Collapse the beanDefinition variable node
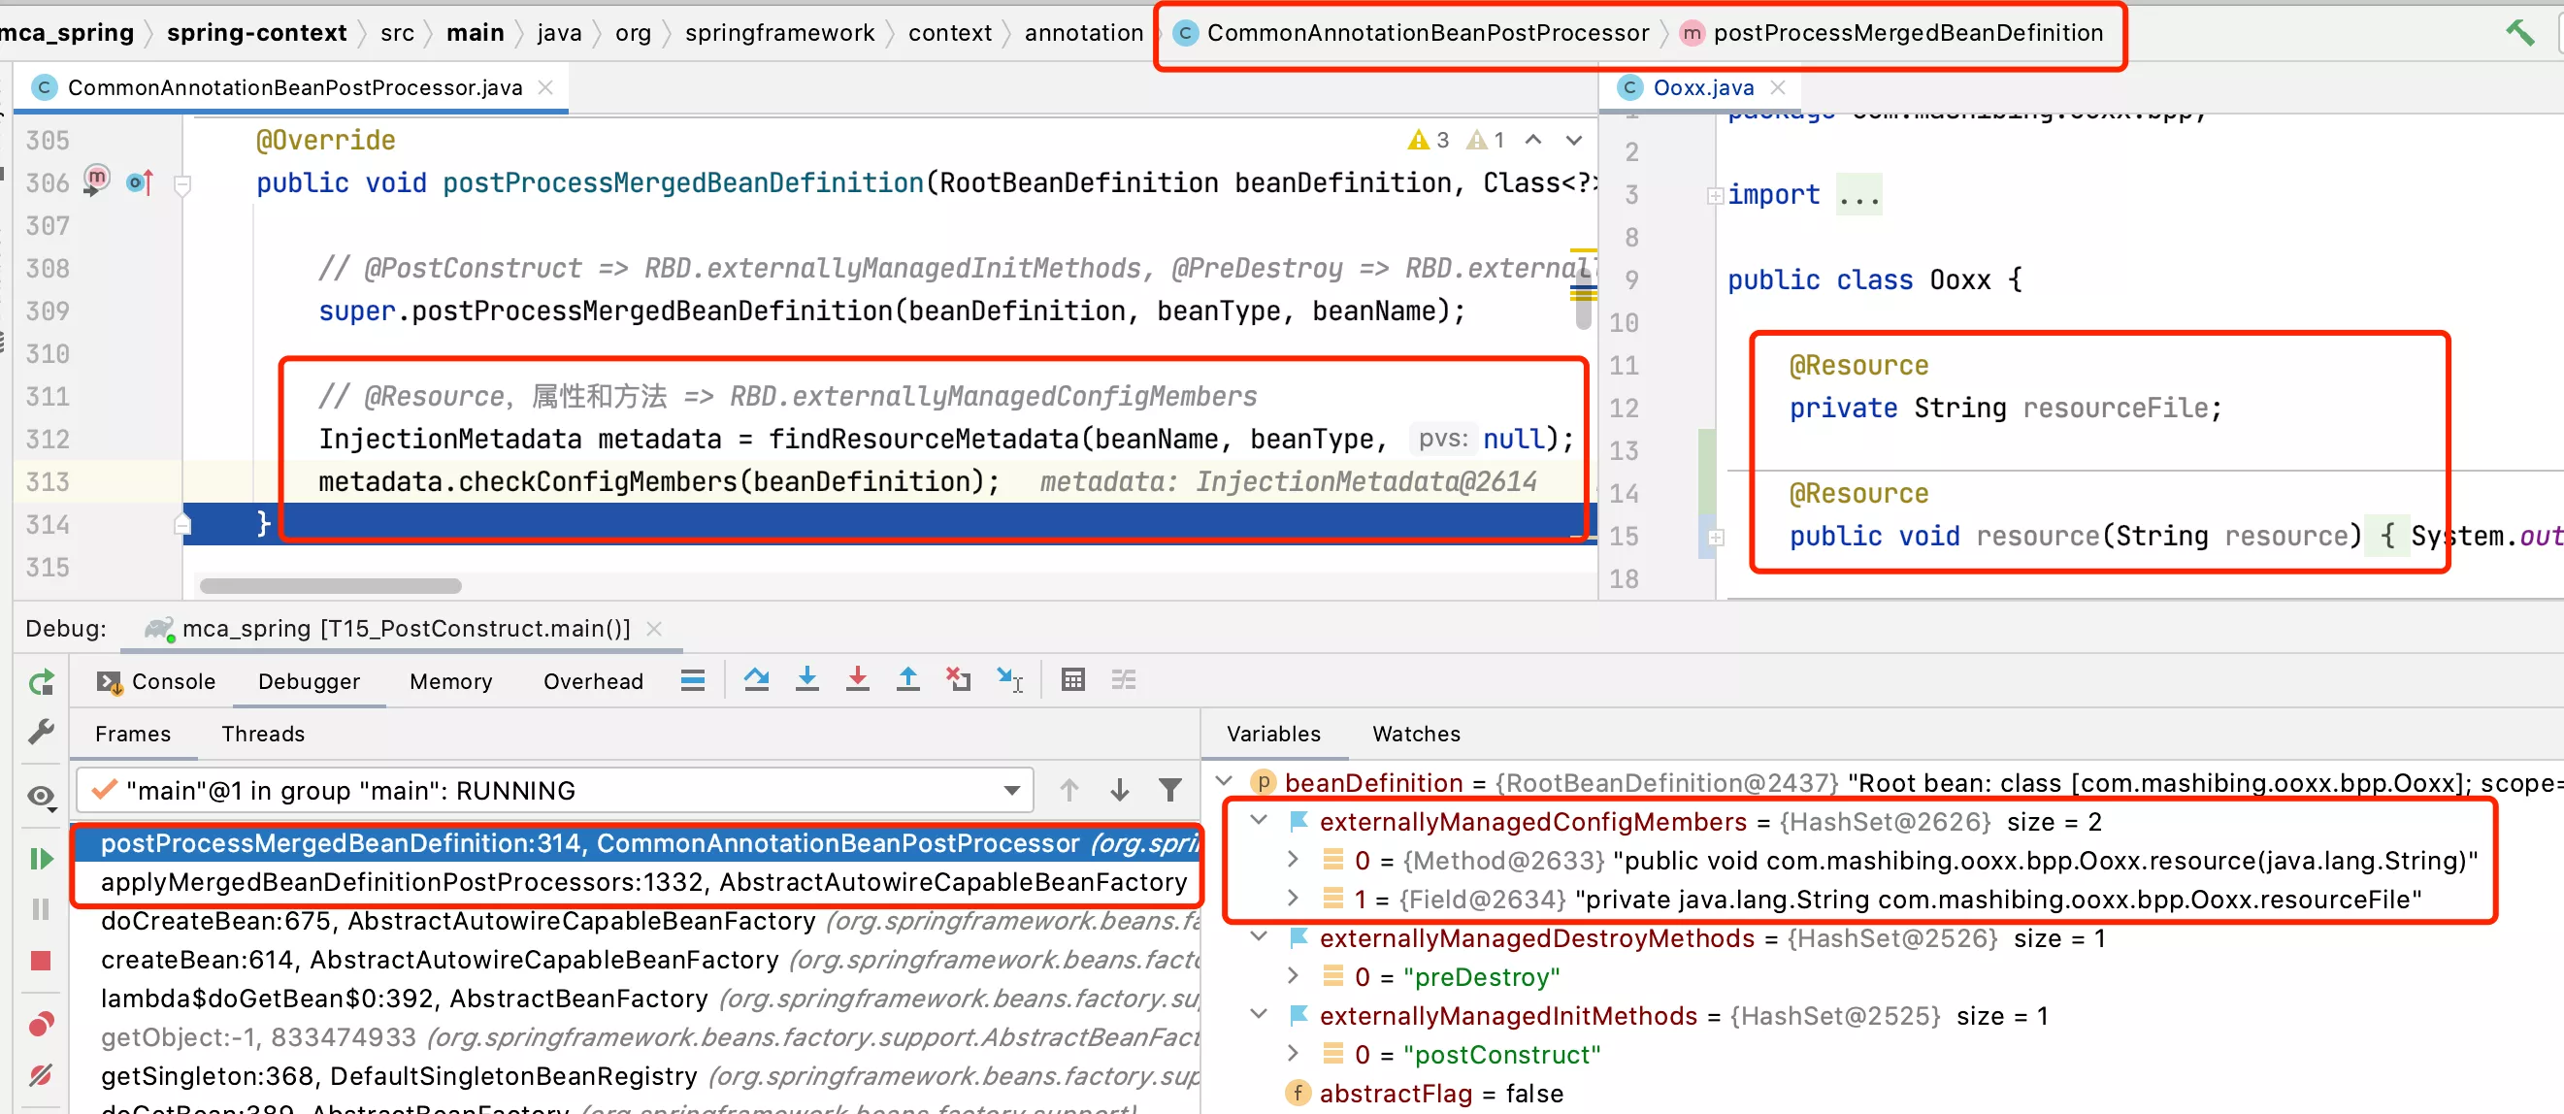 (1226, 781)
